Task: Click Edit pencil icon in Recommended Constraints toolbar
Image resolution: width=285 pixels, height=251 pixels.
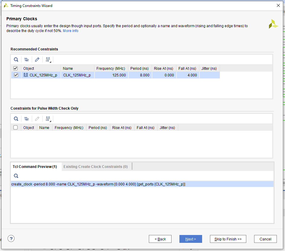Action: click(x=37, y=60)
